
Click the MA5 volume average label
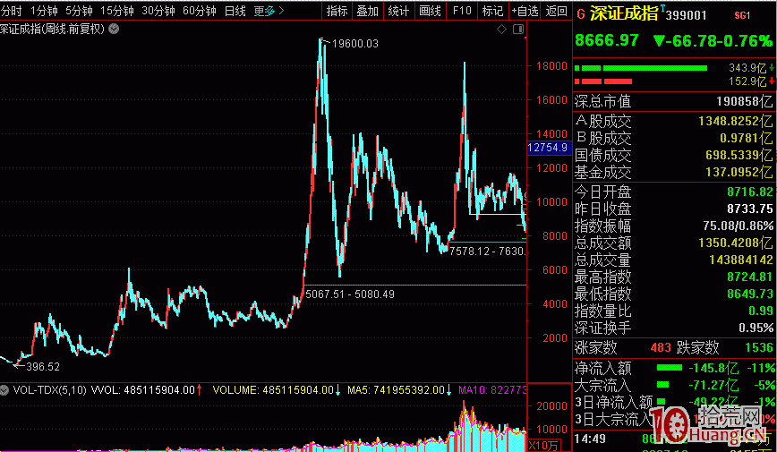tap(399, 390)
